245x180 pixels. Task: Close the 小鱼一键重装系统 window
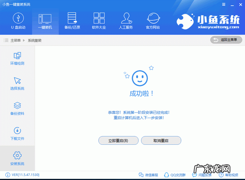point(241,5)
